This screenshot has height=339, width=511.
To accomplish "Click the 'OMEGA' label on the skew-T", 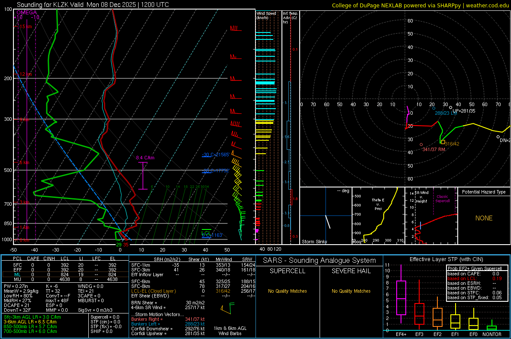I will pos(27,13).
